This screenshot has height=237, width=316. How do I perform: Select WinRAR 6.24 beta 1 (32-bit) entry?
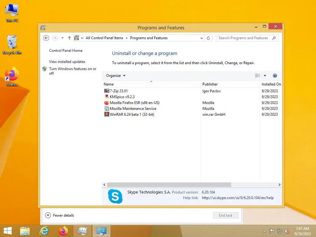pyautogui.click(x=191, y=114)
